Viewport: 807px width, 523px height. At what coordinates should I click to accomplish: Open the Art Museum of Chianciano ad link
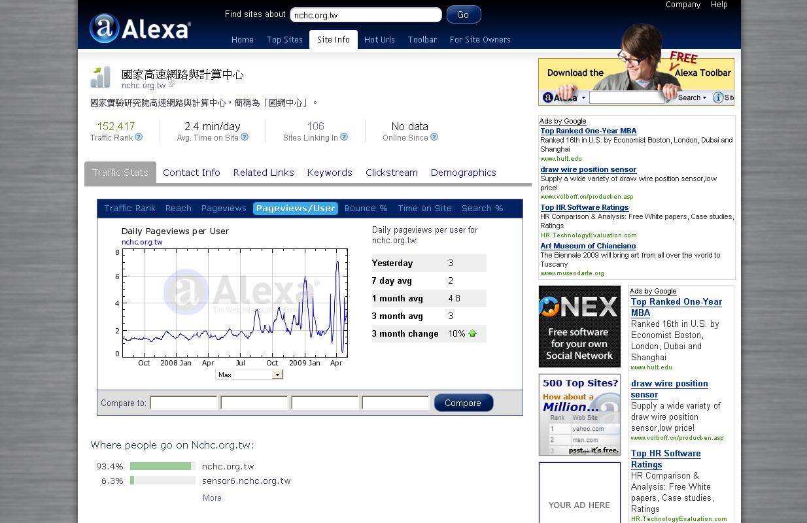click(x=588, y=246)
